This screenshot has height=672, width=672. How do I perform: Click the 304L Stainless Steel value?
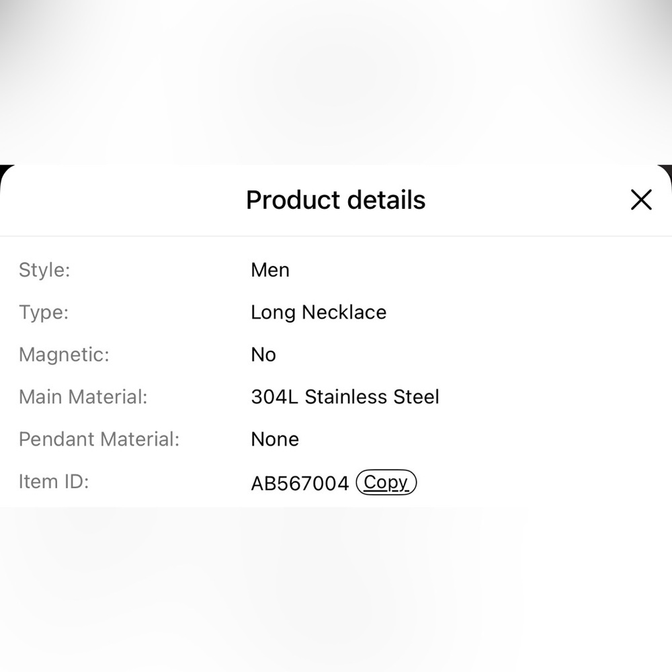[x=345, y=397]
